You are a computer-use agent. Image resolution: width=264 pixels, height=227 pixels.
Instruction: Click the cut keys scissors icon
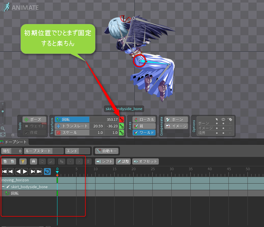coord(70,161)
